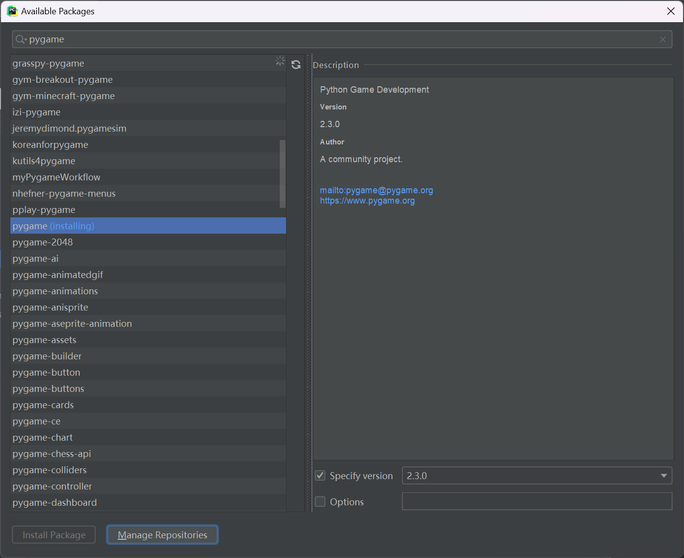Click the package list scrollbar thumb

(283, 174)
